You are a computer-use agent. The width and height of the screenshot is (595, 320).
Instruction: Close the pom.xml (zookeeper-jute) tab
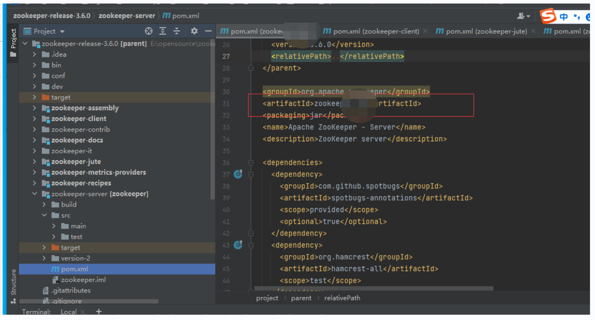pos(533,31)
